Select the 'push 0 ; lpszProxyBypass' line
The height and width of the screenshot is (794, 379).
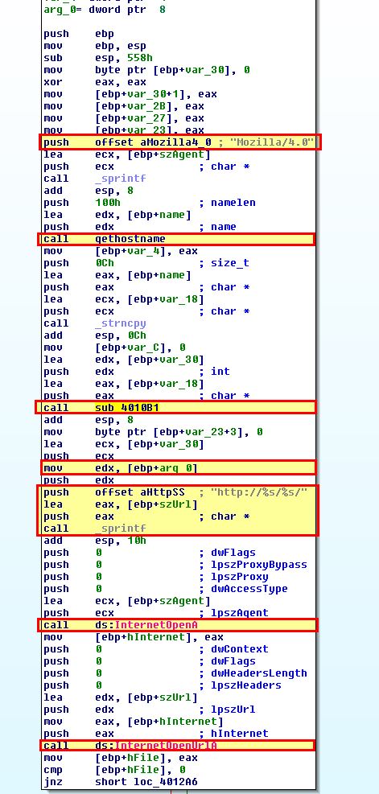(175, 565)
